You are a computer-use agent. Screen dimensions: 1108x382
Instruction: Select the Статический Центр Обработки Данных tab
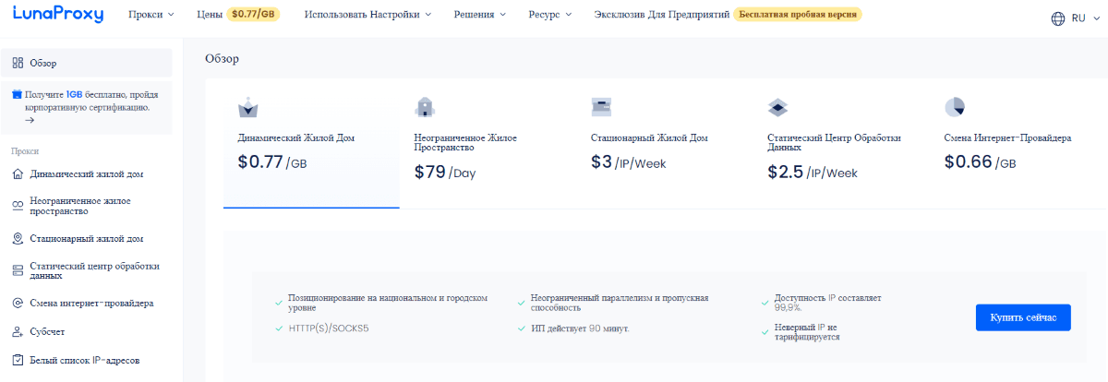point(841,144)
